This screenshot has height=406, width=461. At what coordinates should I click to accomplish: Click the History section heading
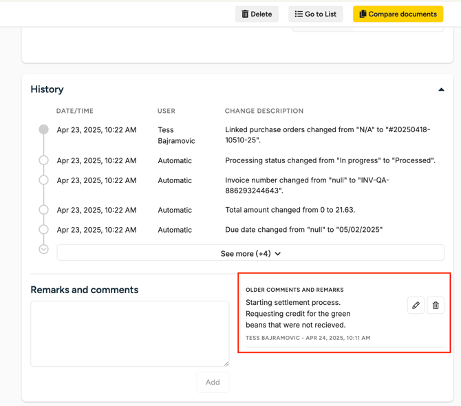click(47, 89)
